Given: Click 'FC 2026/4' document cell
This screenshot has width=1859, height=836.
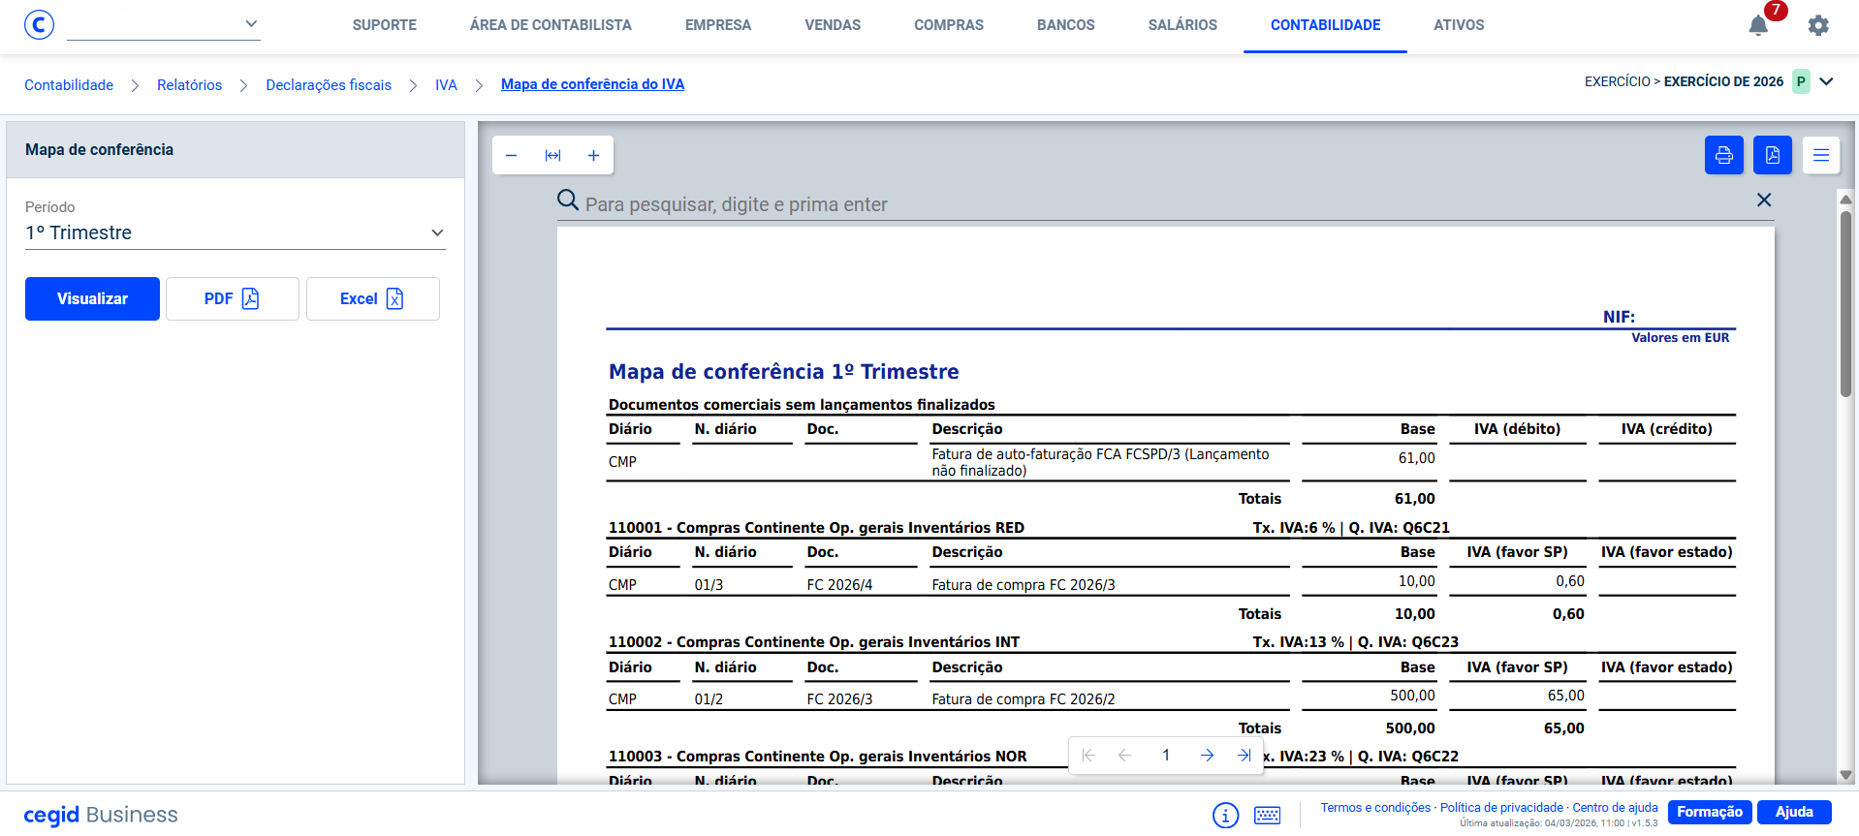Looking at the screenshot, I should coord(839,585).
